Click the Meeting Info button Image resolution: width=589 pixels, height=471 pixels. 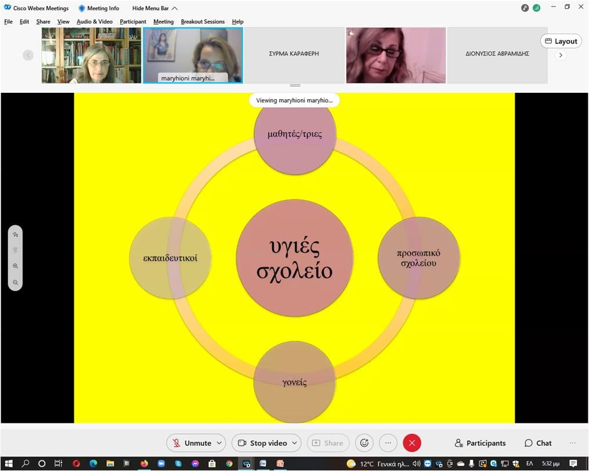(x=99, y=8)
